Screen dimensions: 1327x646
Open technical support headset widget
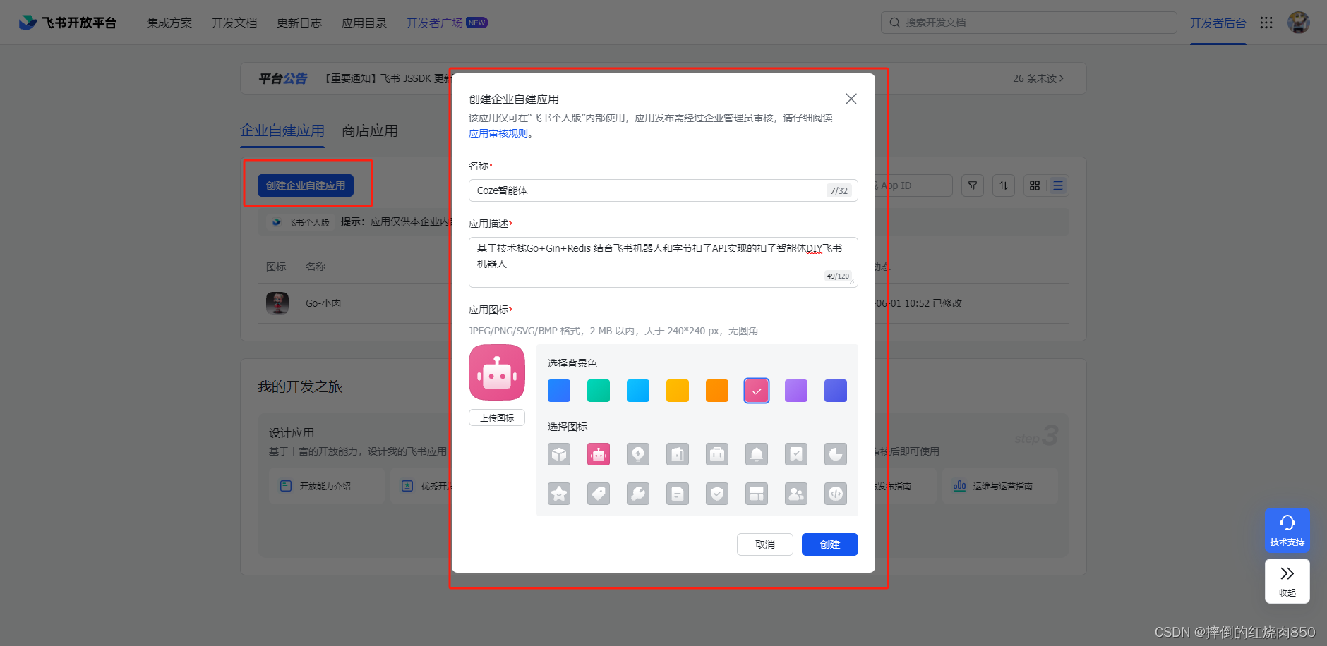click(1287, 530)
